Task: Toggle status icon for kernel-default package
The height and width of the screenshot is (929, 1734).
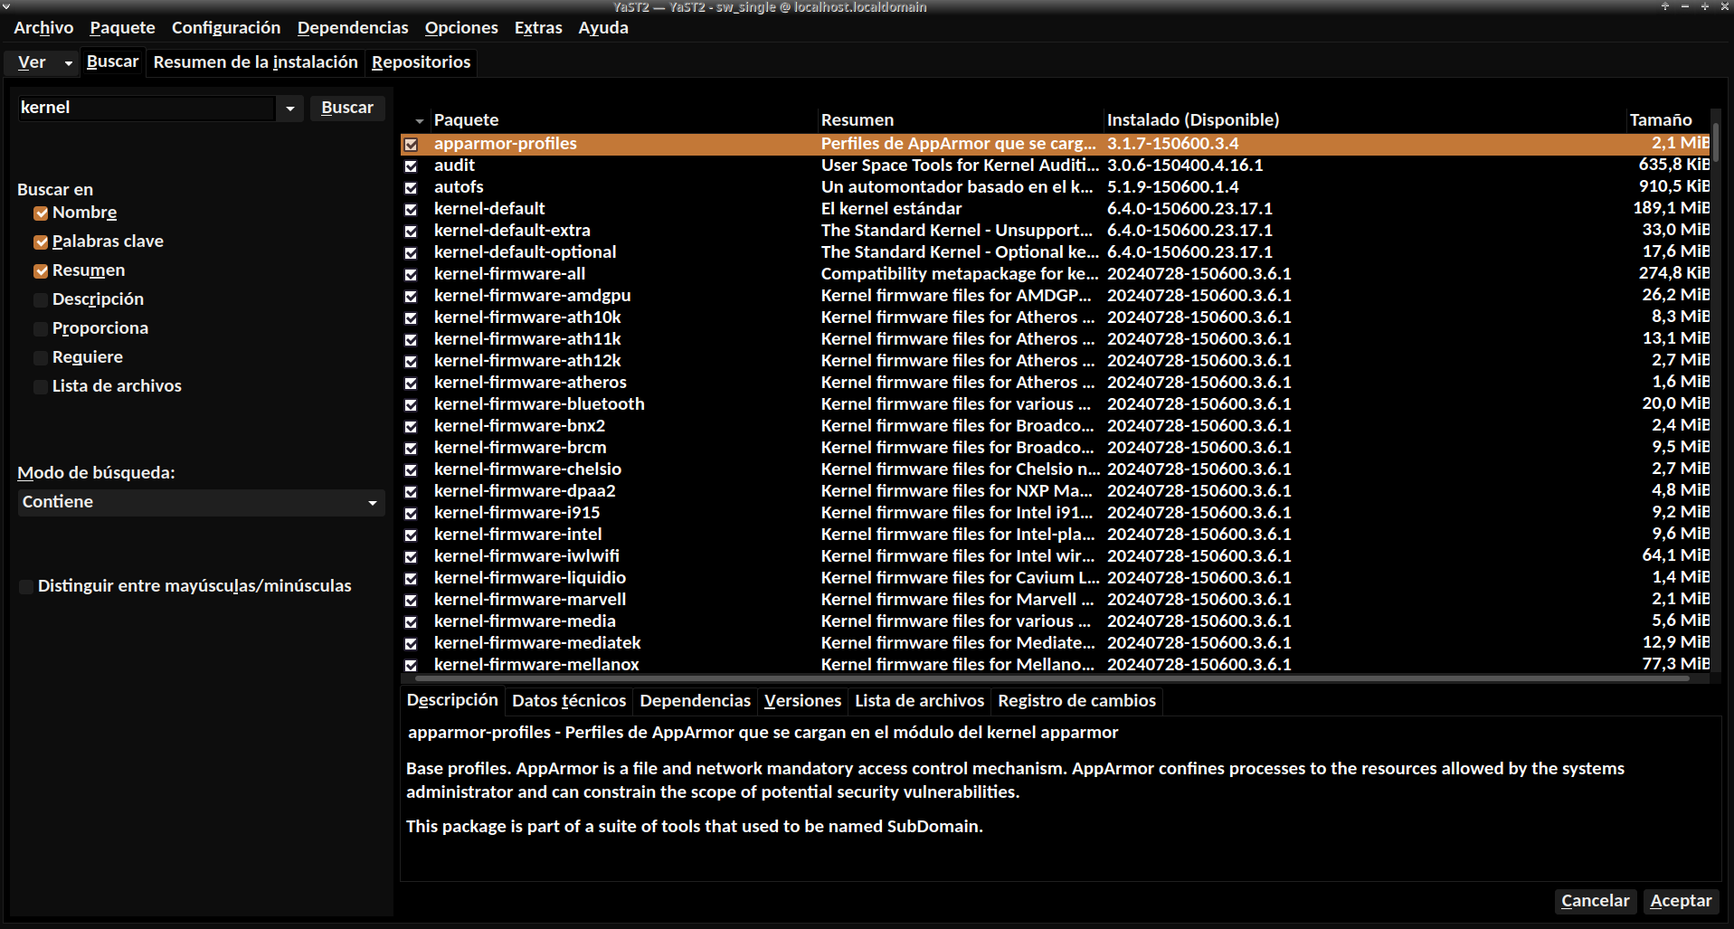Action: pyautogui.click(x=411, y=209)
